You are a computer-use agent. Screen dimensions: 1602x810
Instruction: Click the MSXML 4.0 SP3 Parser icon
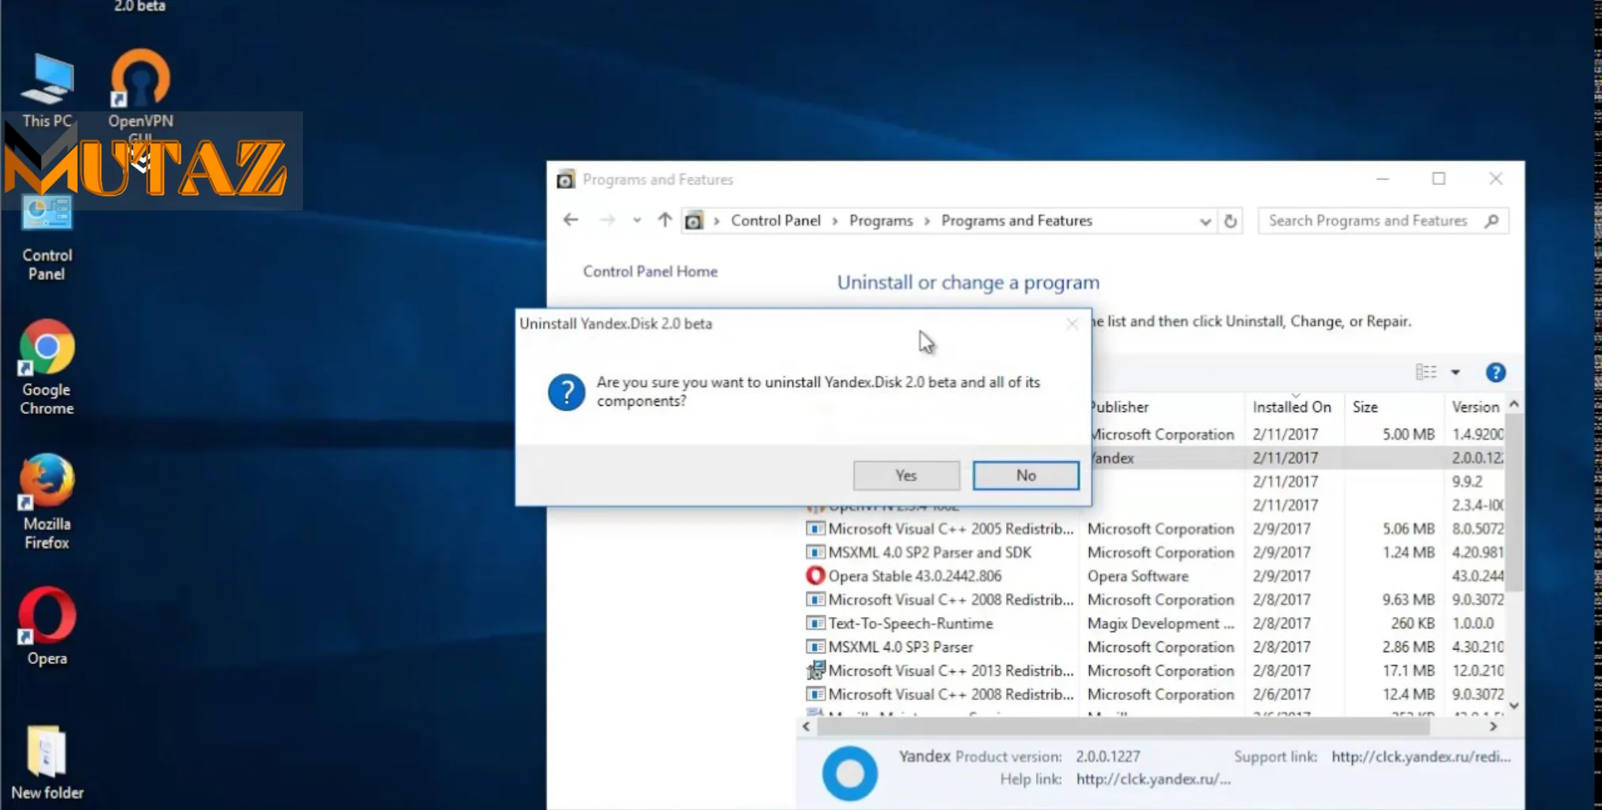pyautogui.click(x=815, y=647)
